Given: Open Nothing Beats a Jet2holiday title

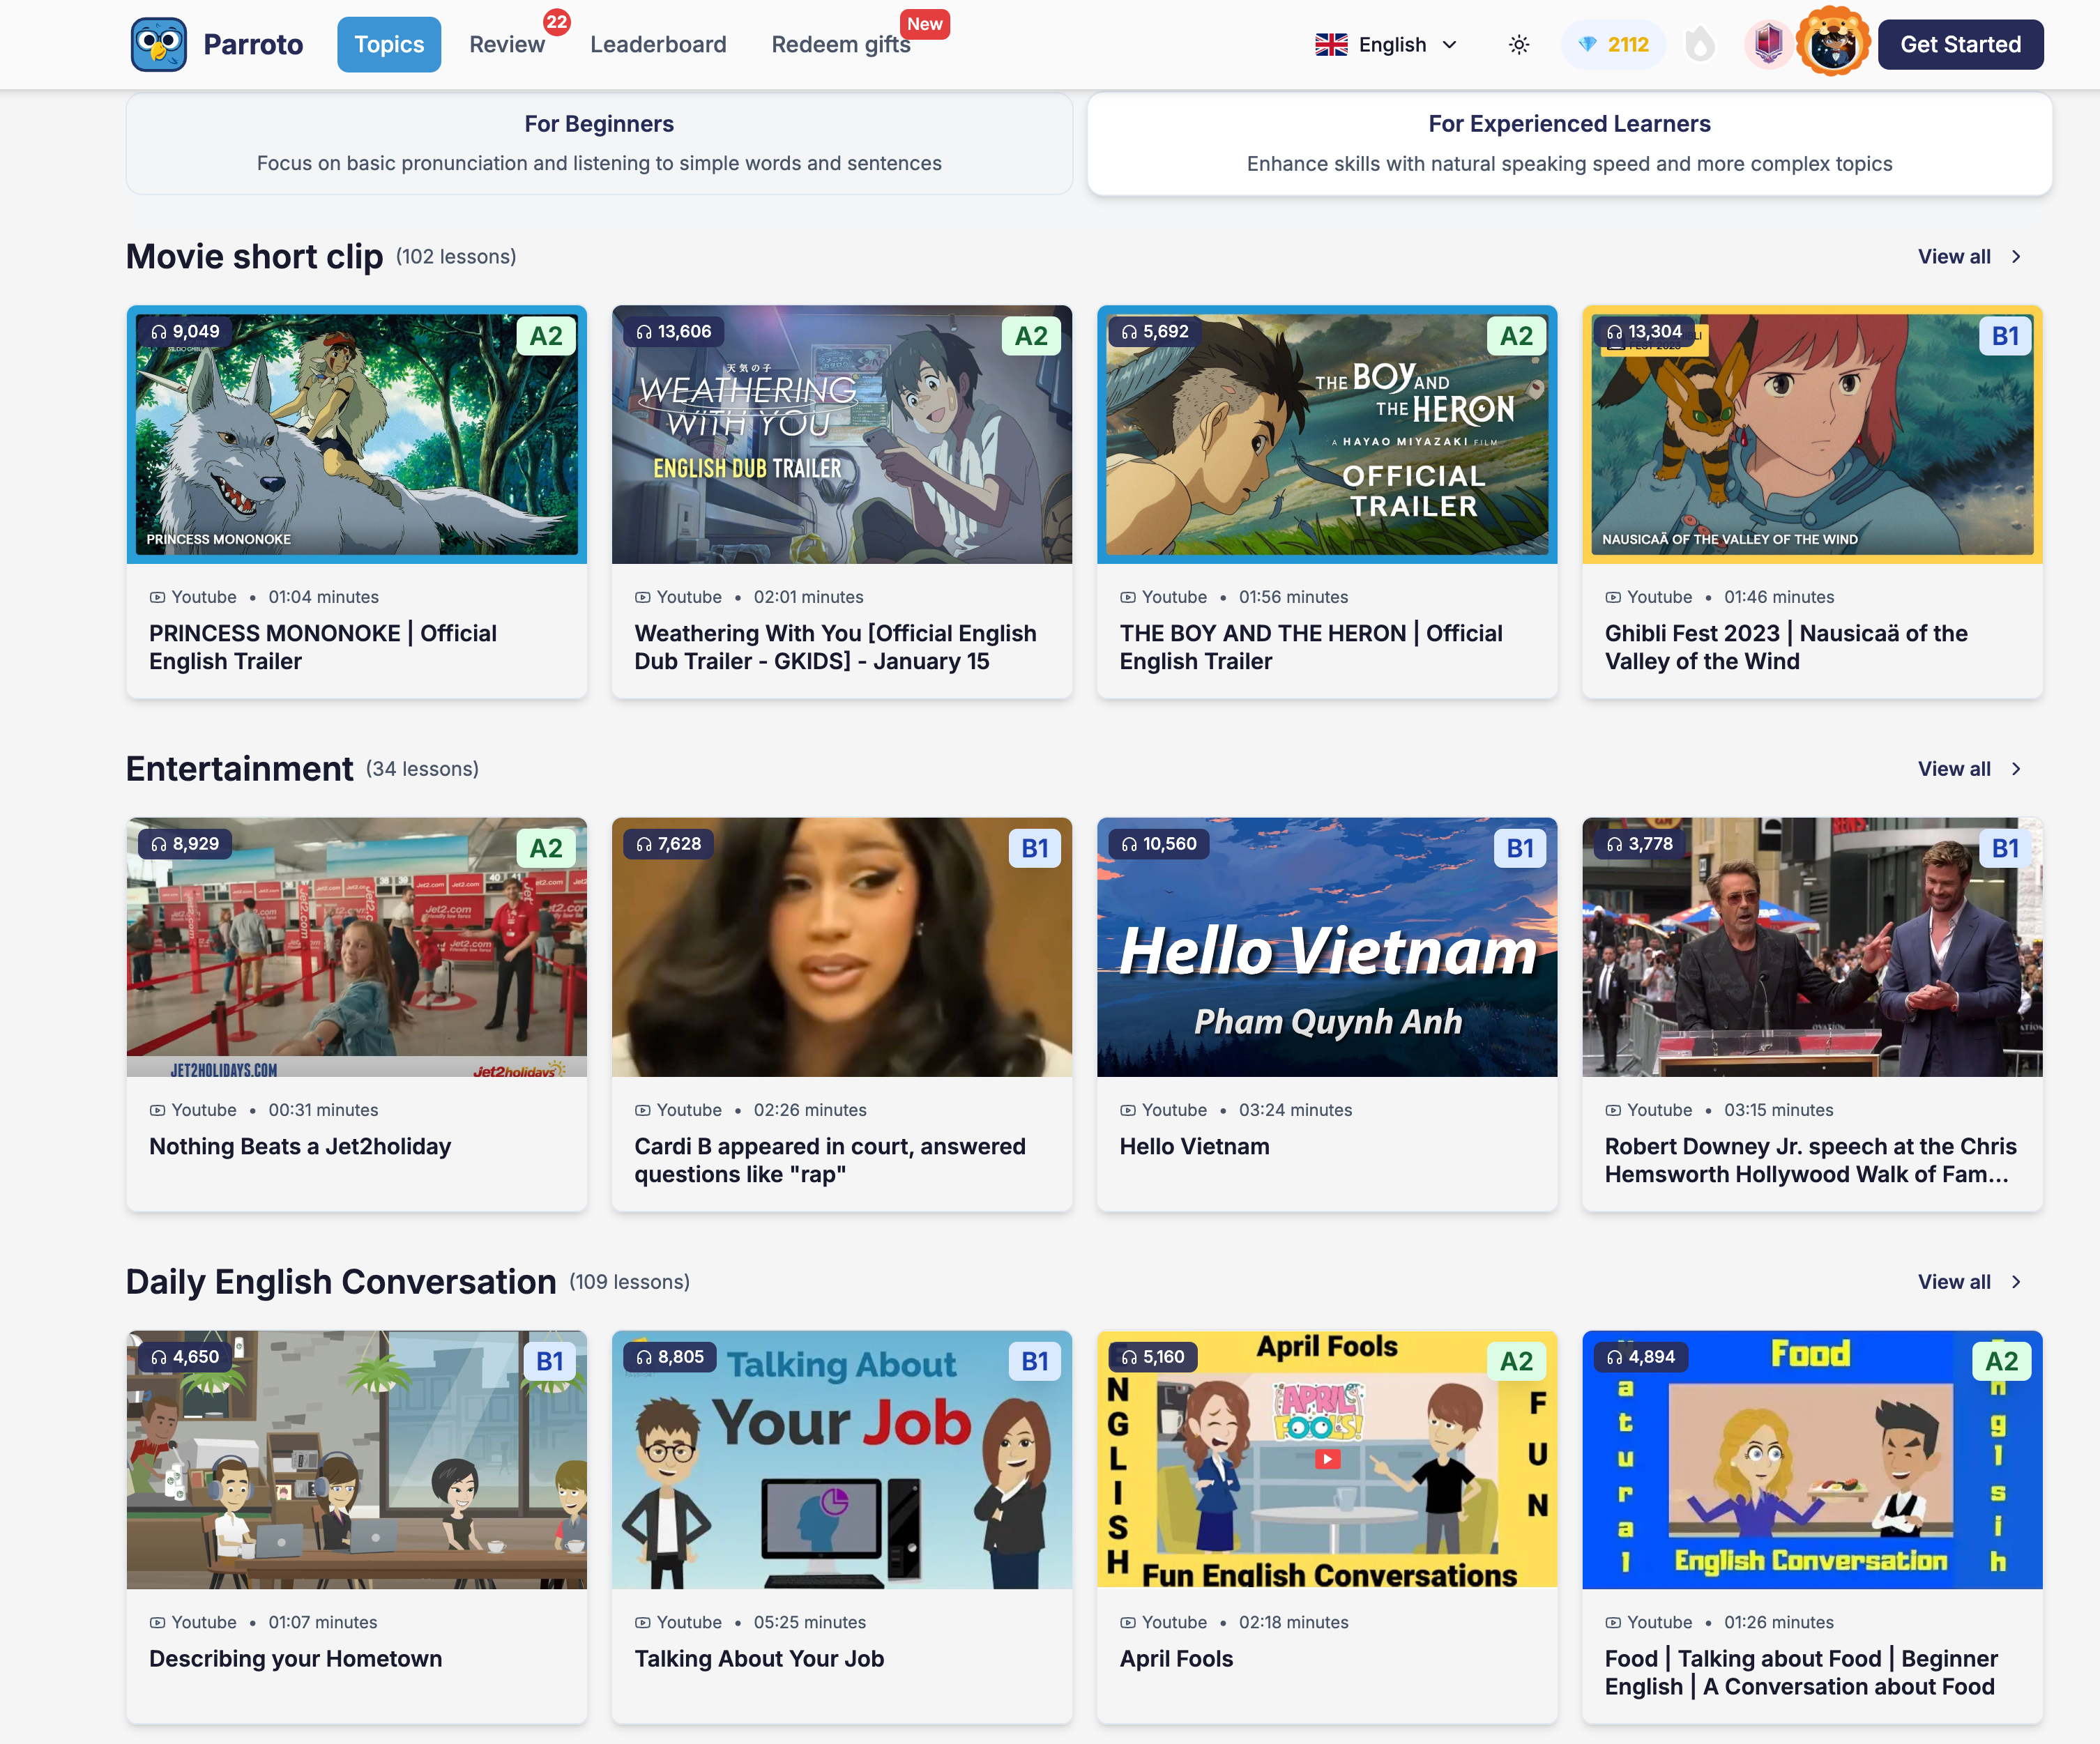Looking at the screenshot, I should [x=300, y=1147].
